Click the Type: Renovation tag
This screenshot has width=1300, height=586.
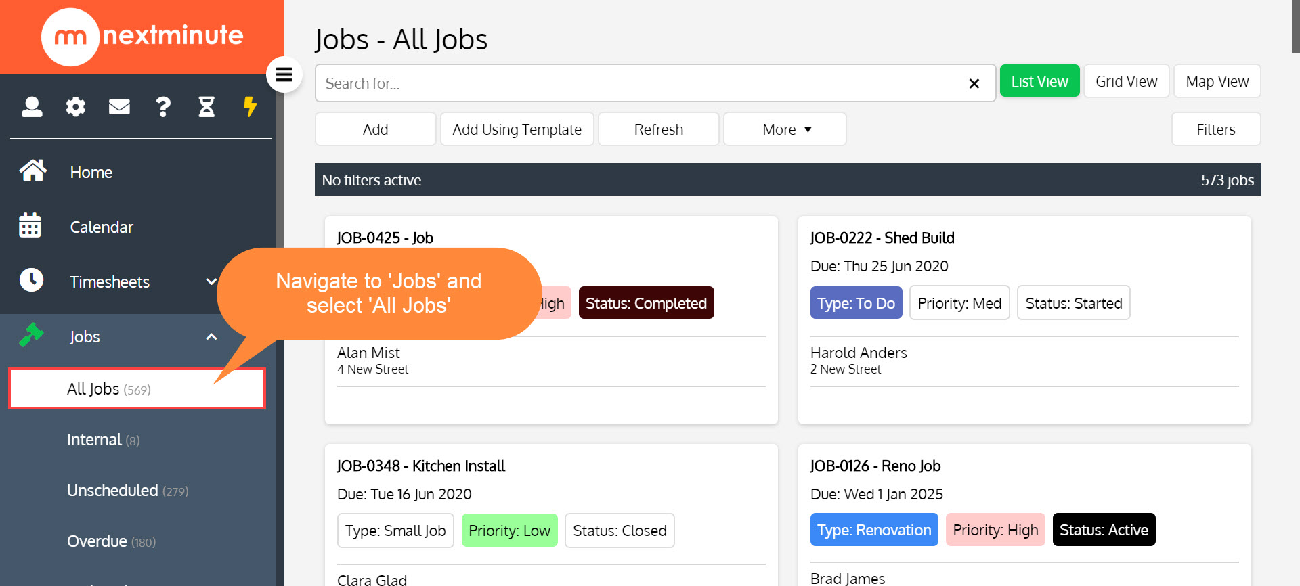(x=874, y=530)
